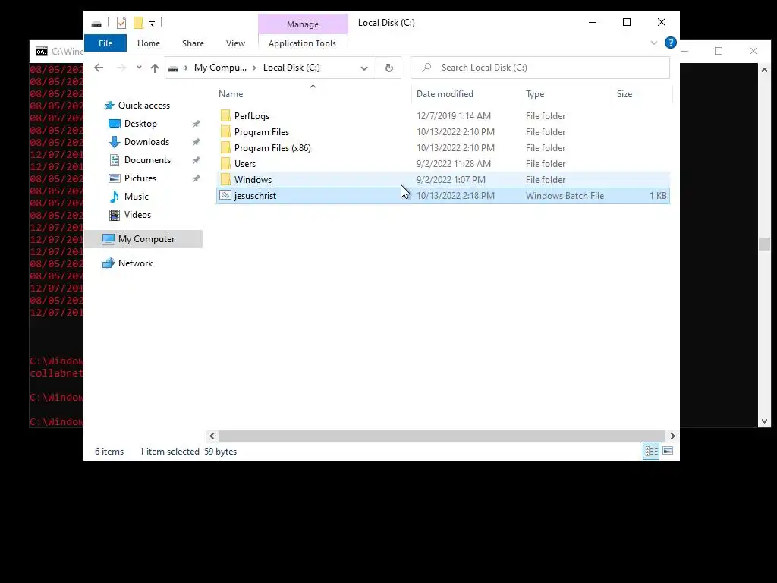The height and width of the screenshot is (583, 777).
Task: Click the pin icon next to Downloads
Action: [x=197, y=142]
